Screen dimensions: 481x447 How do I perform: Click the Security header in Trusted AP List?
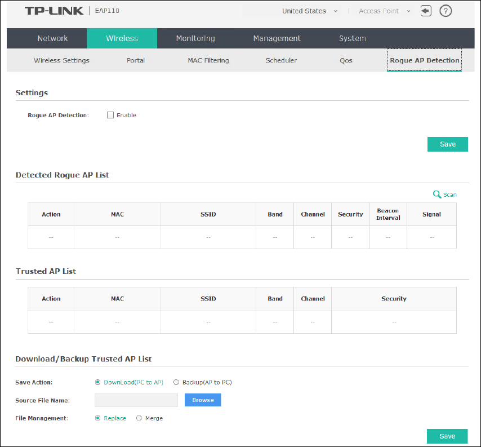pos(394,299)
